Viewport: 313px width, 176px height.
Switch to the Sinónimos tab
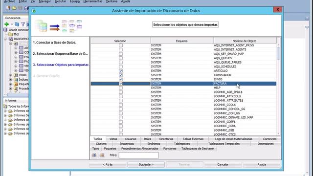[x=154, y=144]
